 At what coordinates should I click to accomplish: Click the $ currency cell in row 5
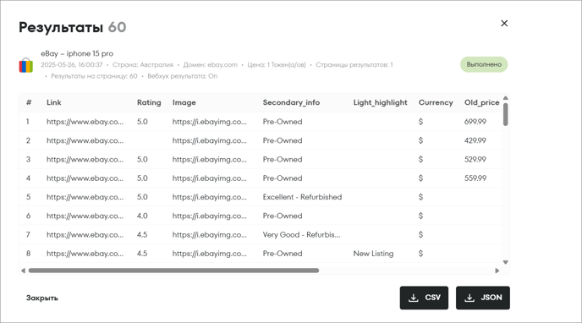click(x=420, y=197)
